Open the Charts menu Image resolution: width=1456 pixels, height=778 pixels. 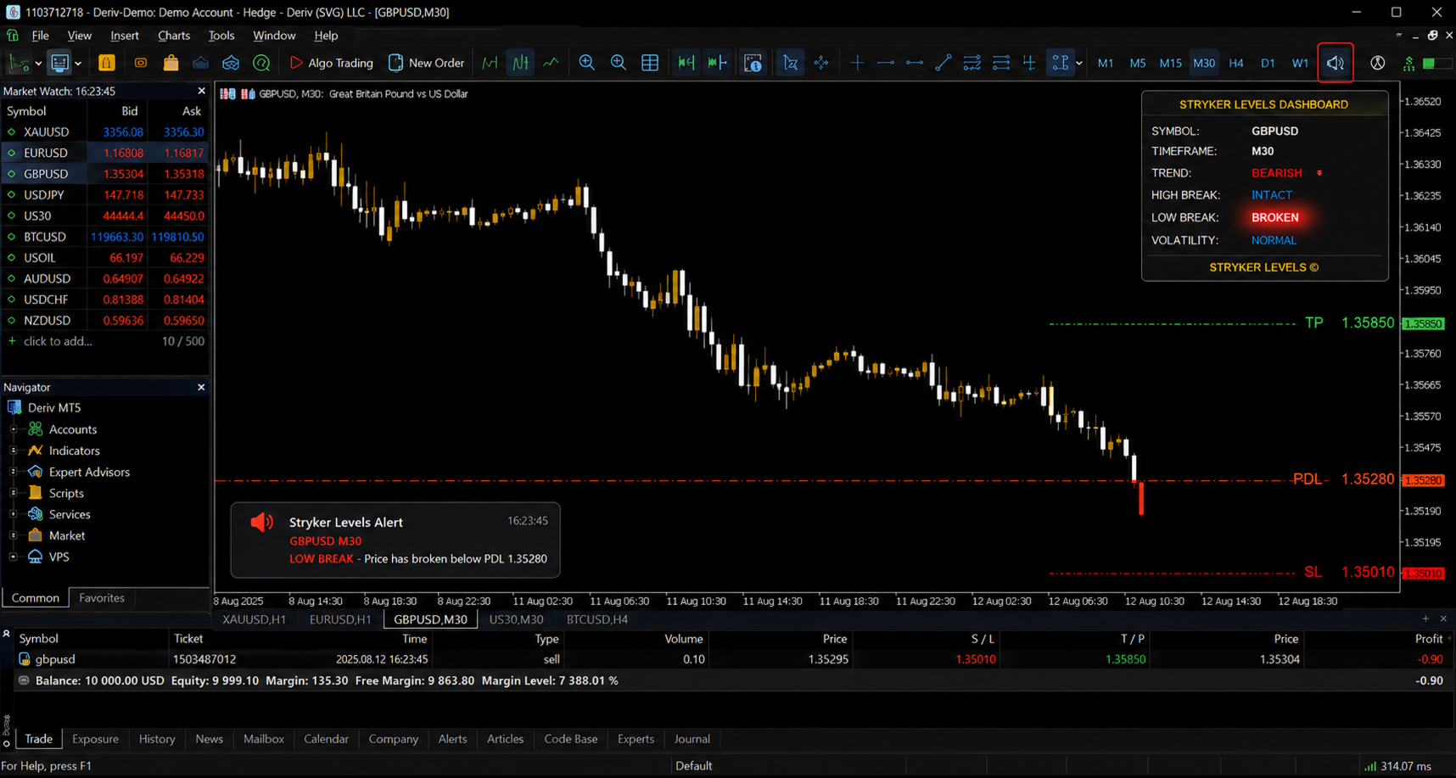[174, 36]
